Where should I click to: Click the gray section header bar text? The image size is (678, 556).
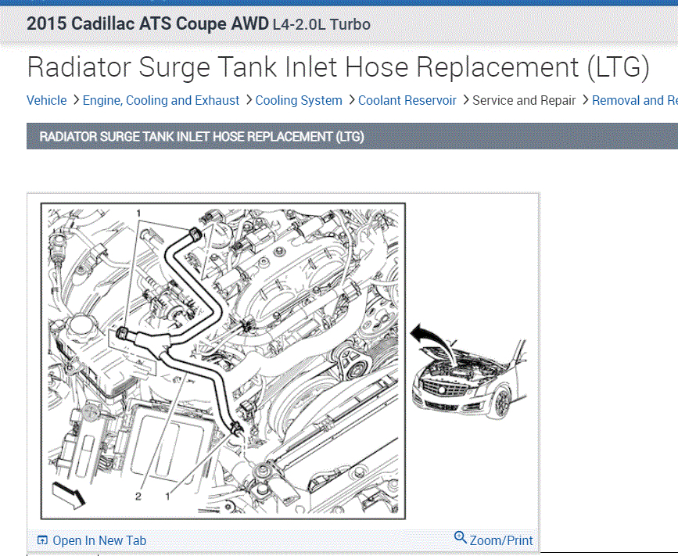click(x=202, y=137)
